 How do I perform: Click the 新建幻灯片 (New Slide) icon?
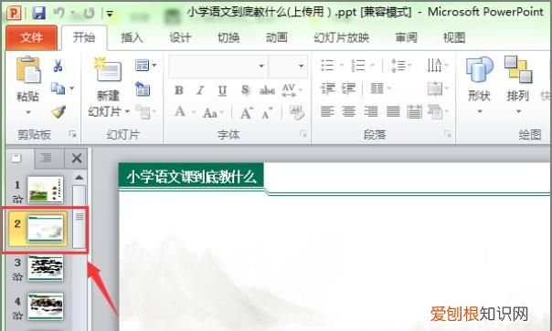coord(108,69)
